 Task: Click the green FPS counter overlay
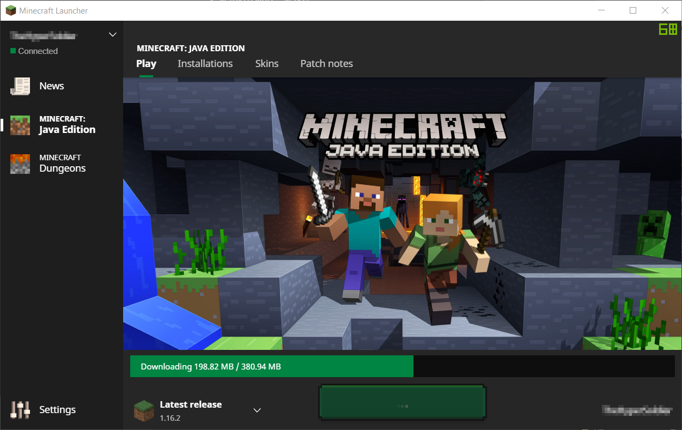coord(667,29)
